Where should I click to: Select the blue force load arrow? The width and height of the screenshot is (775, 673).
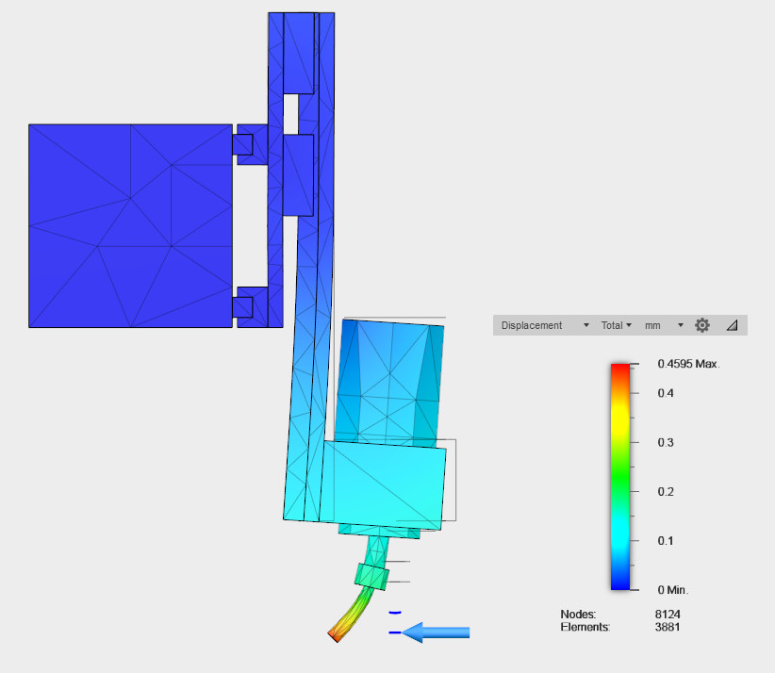coord(435,632)
